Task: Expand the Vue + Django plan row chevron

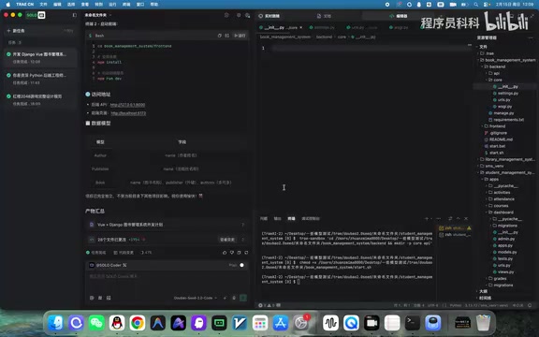Action: (x=242, y=225)
